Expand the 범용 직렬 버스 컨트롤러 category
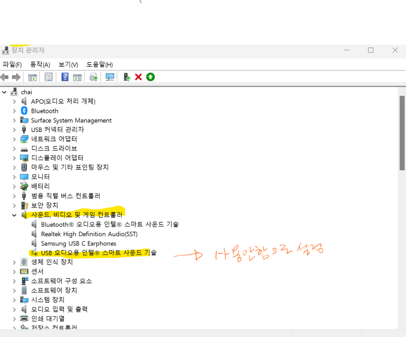Image resolution: width=406 pixels, height=337 pixels. tap(14, 196)
